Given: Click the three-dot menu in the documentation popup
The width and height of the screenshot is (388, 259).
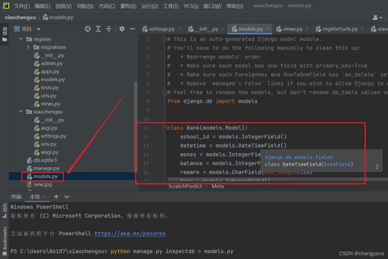Looking at the screenshot, I should click(x=377, y=166).
